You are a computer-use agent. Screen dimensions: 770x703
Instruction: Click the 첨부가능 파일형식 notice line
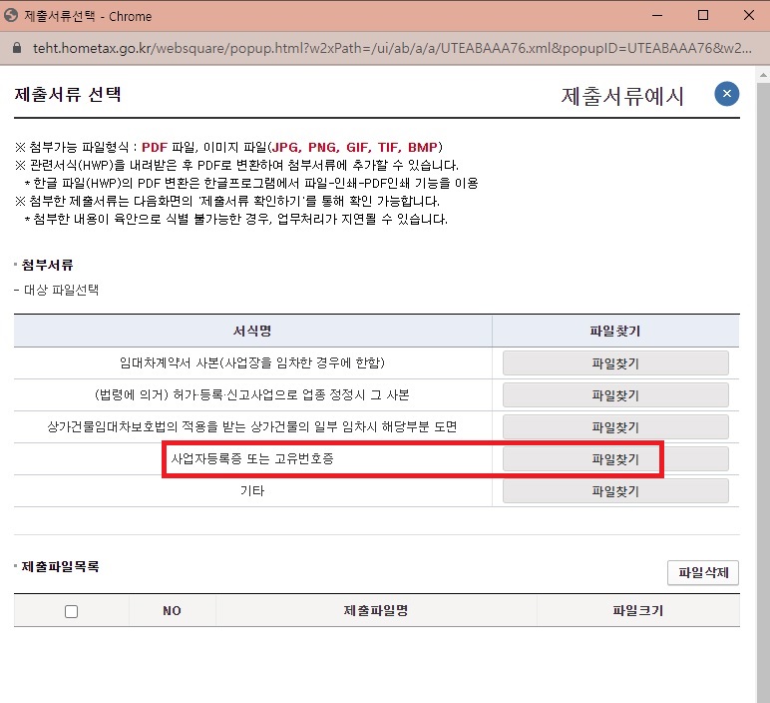228,147
